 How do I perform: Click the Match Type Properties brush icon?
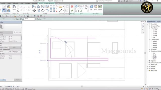(18, 11)
